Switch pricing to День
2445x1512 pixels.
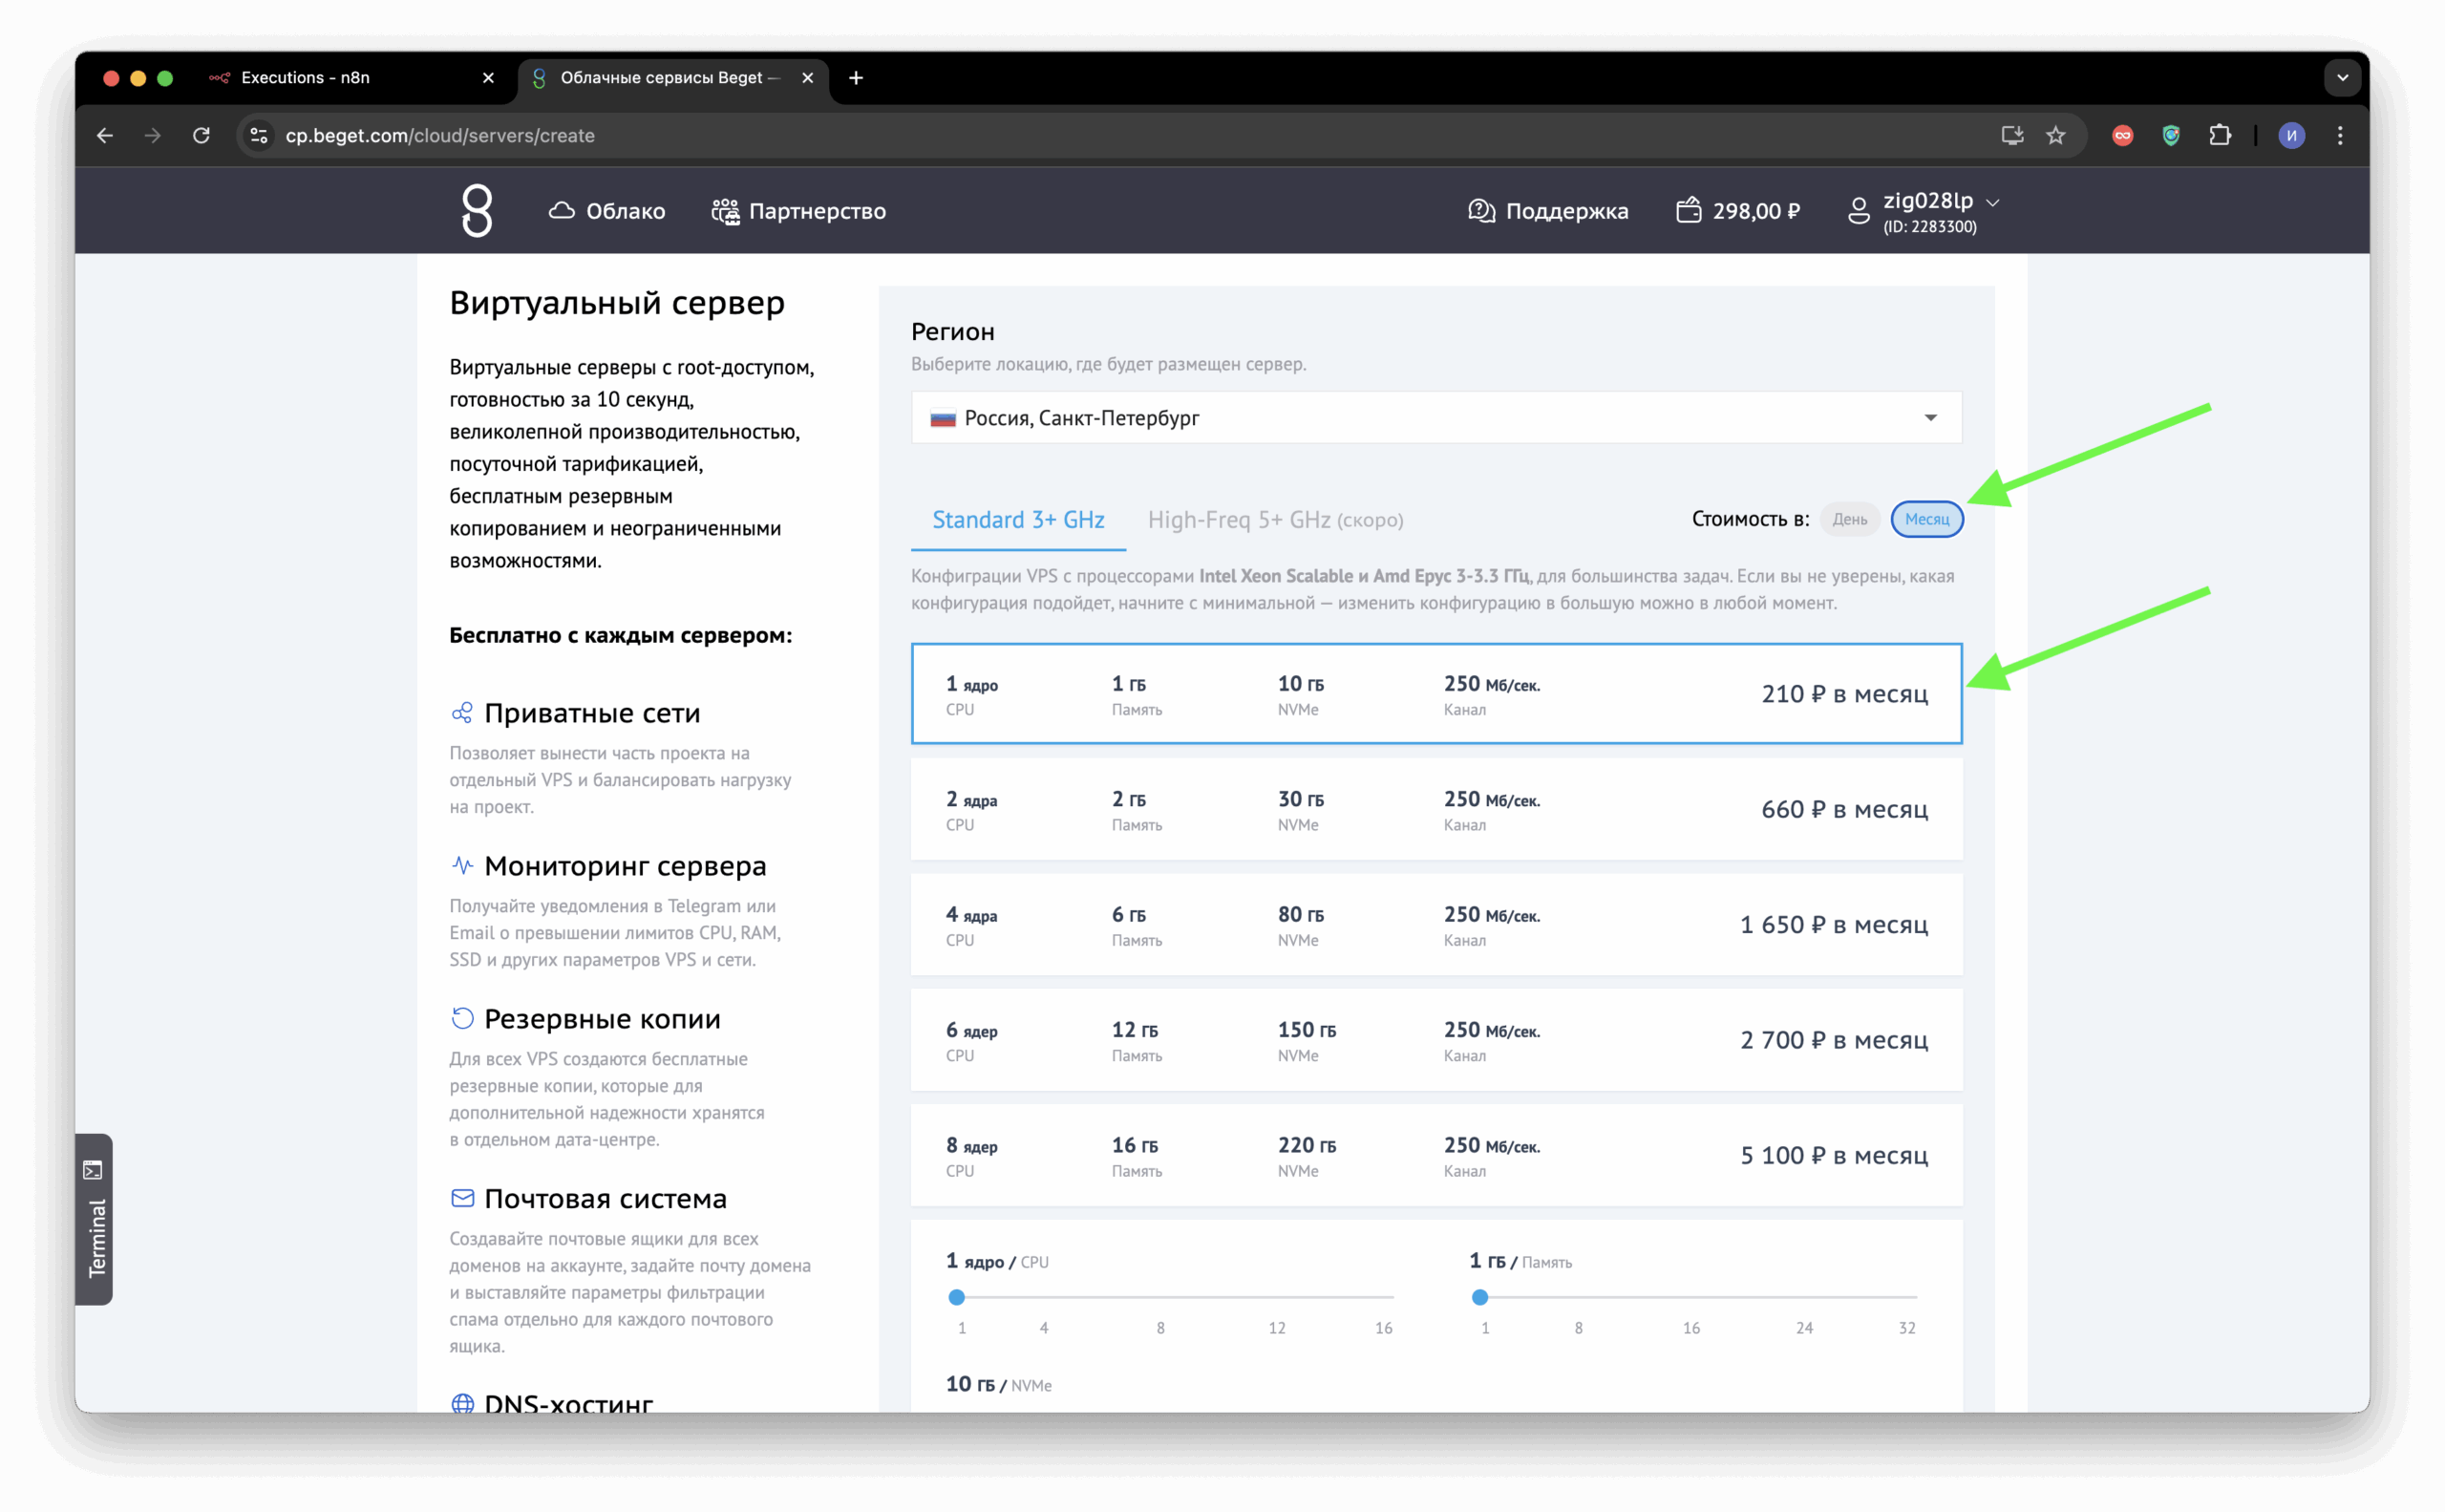pos(1849,519)
